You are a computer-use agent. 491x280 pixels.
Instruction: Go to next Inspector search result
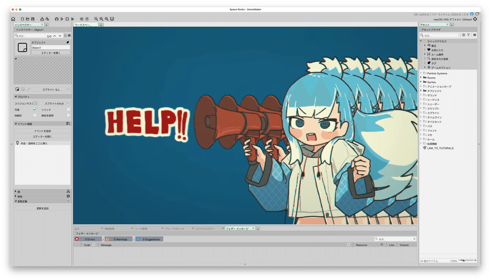click(60, 36)
